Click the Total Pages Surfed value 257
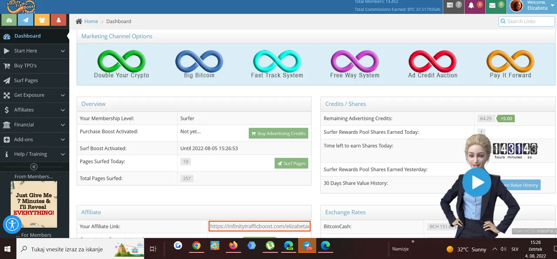The image size is (557, 259). coord(187,178)
